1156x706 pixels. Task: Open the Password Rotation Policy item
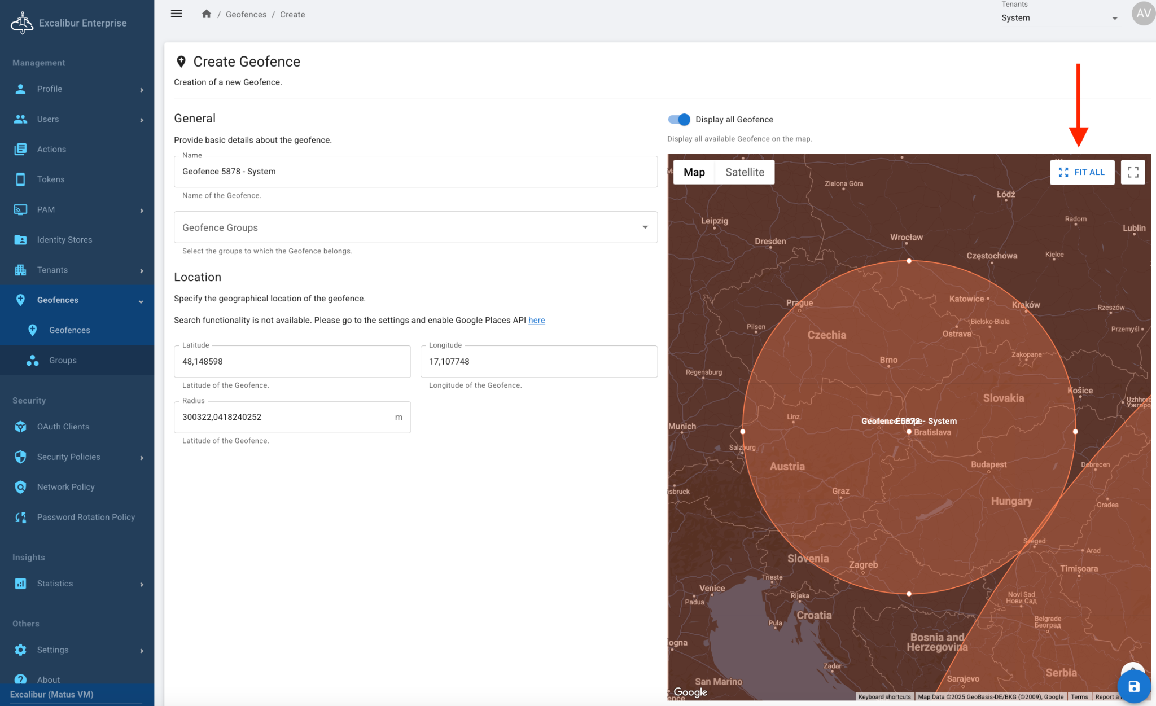[77, 518]
